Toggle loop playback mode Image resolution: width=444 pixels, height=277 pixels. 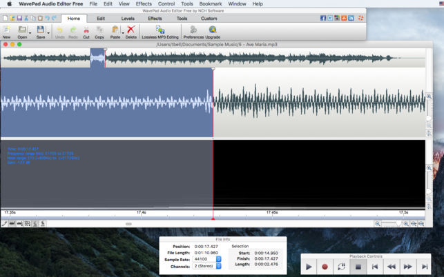341,266
